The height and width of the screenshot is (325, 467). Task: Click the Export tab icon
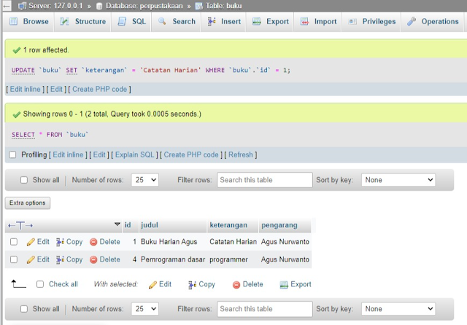click(x=257, y=21)
